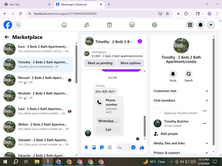Open the Video/Reels icon in top navigation

109,25
